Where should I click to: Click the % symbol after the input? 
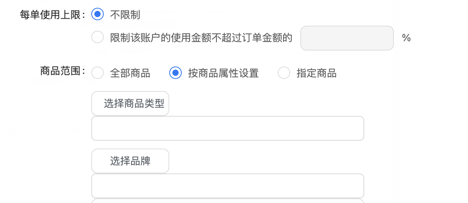(x=406, y=38)
